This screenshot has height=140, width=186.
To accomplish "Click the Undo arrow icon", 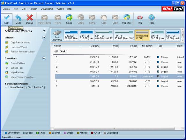I will pyautogui.click(x=18, y=18).
